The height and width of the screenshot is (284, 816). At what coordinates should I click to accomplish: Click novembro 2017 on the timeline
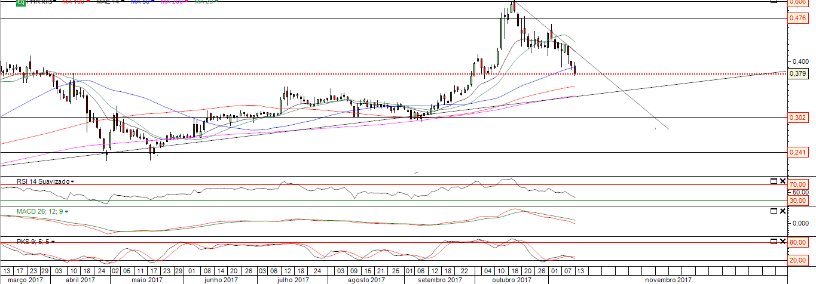point(669,279)
